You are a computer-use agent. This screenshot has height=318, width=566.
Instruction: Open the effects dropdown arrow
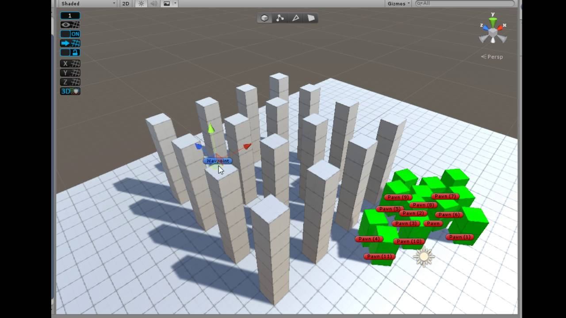pyautogui.click(x=175, y=4)
